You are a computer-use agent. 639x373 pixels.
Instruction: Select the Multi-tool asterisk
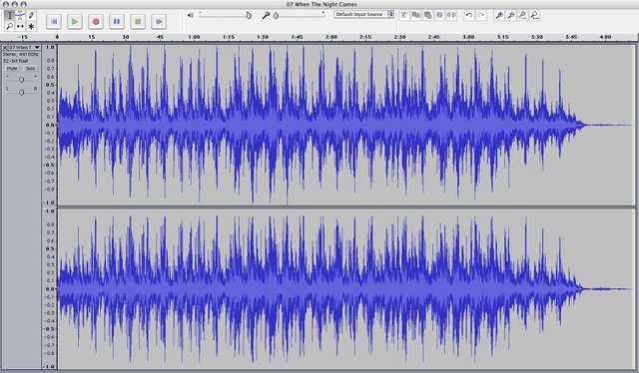coord(31,27)
